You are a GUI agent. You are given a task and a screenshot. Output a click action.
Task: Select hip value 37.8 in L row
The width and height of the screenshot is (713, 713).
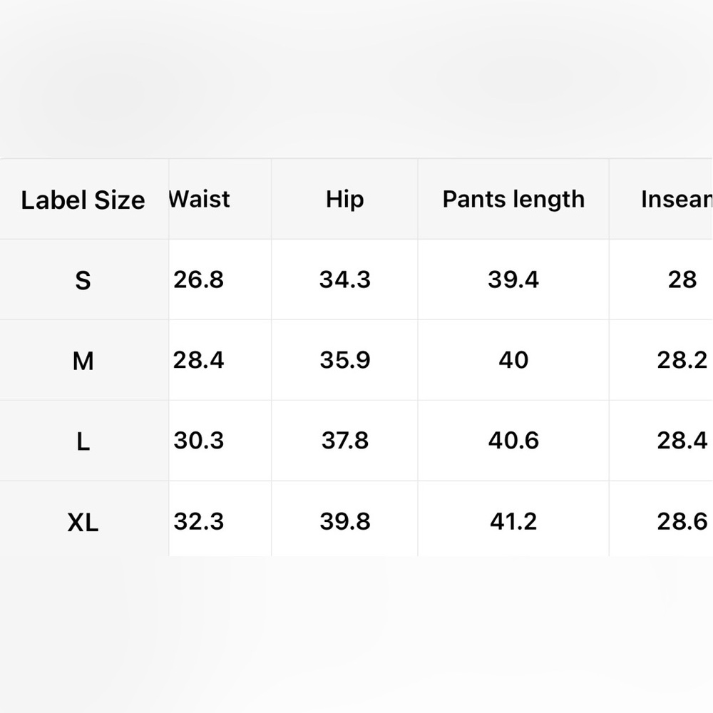pyautogui.click(x=345, y=441)
